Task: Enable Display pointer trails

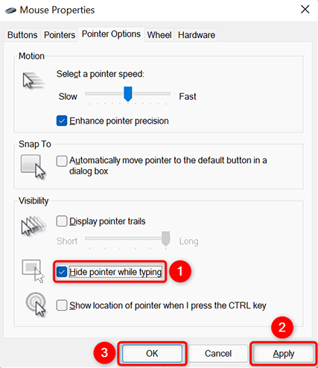Action: pos(62,221)
